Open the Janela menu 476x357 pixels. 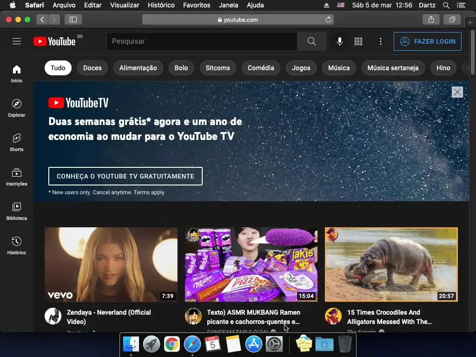click(228, 5)
